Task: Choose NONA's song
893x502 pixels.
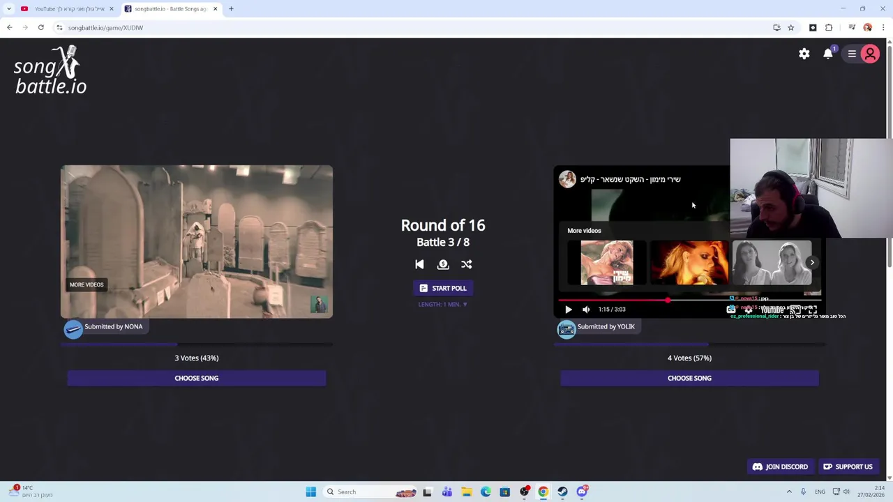Action: click(x=197, y=378)
